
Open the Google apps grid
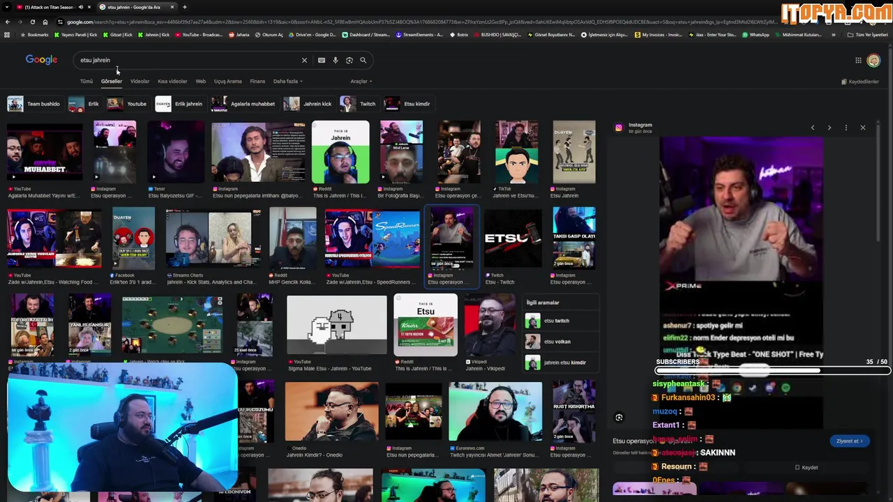[858, 61]
